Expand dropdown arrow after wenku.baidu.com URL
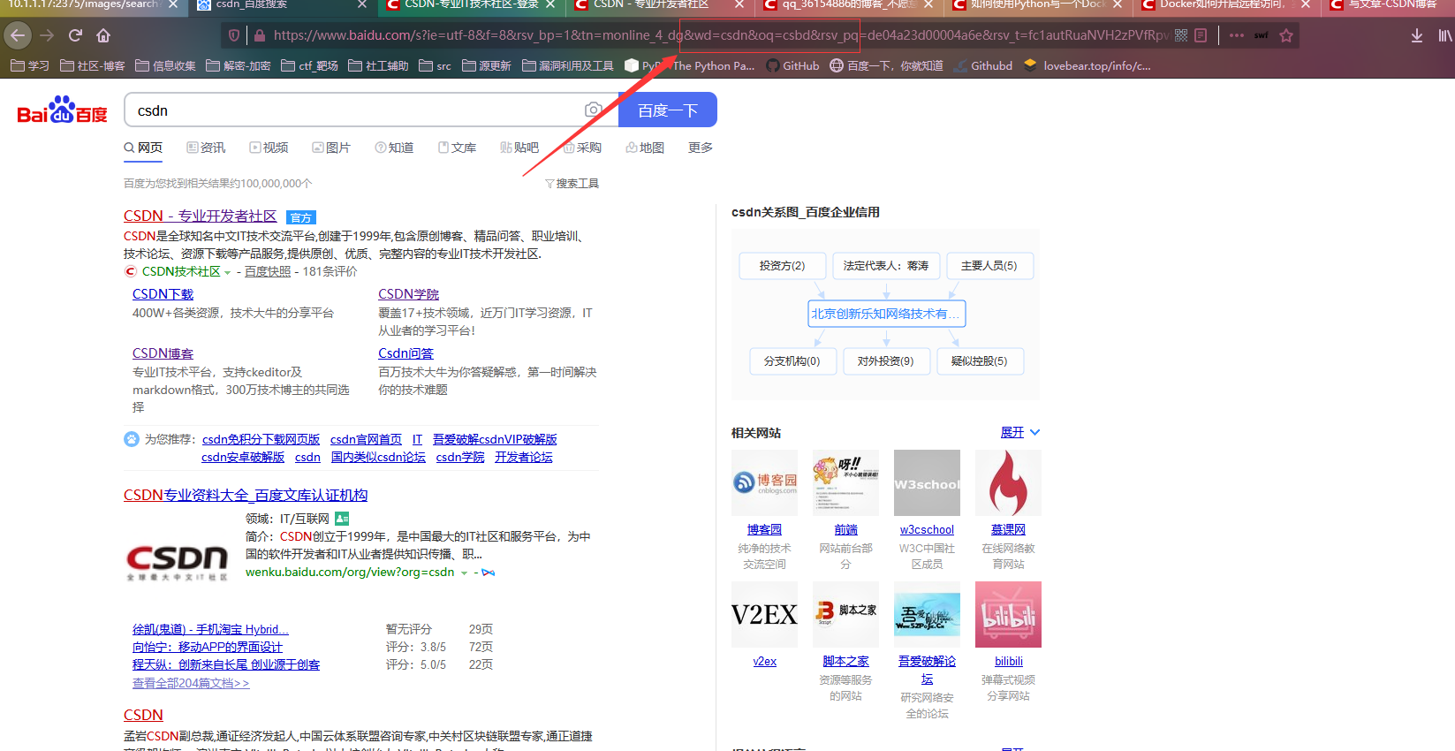Image resolution: width=1455 pixels, height=751 pixels. (x=464, y=573)
